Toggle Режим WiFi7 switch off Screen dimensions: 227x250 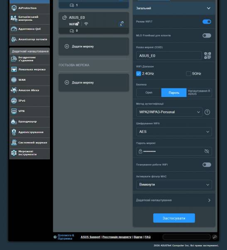[x=207, y=22]
